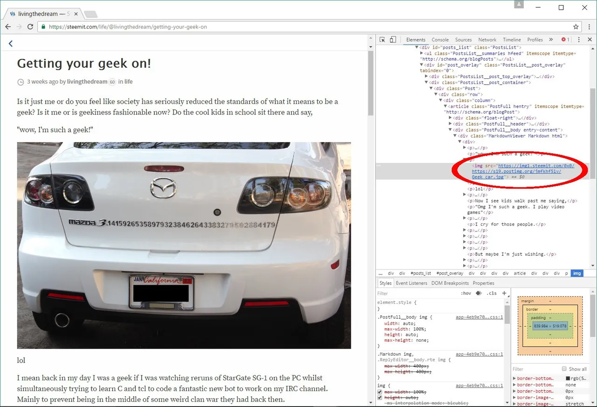Click the Mazda car image in the post
Screen dimensions: 597x407
point(184,246)
